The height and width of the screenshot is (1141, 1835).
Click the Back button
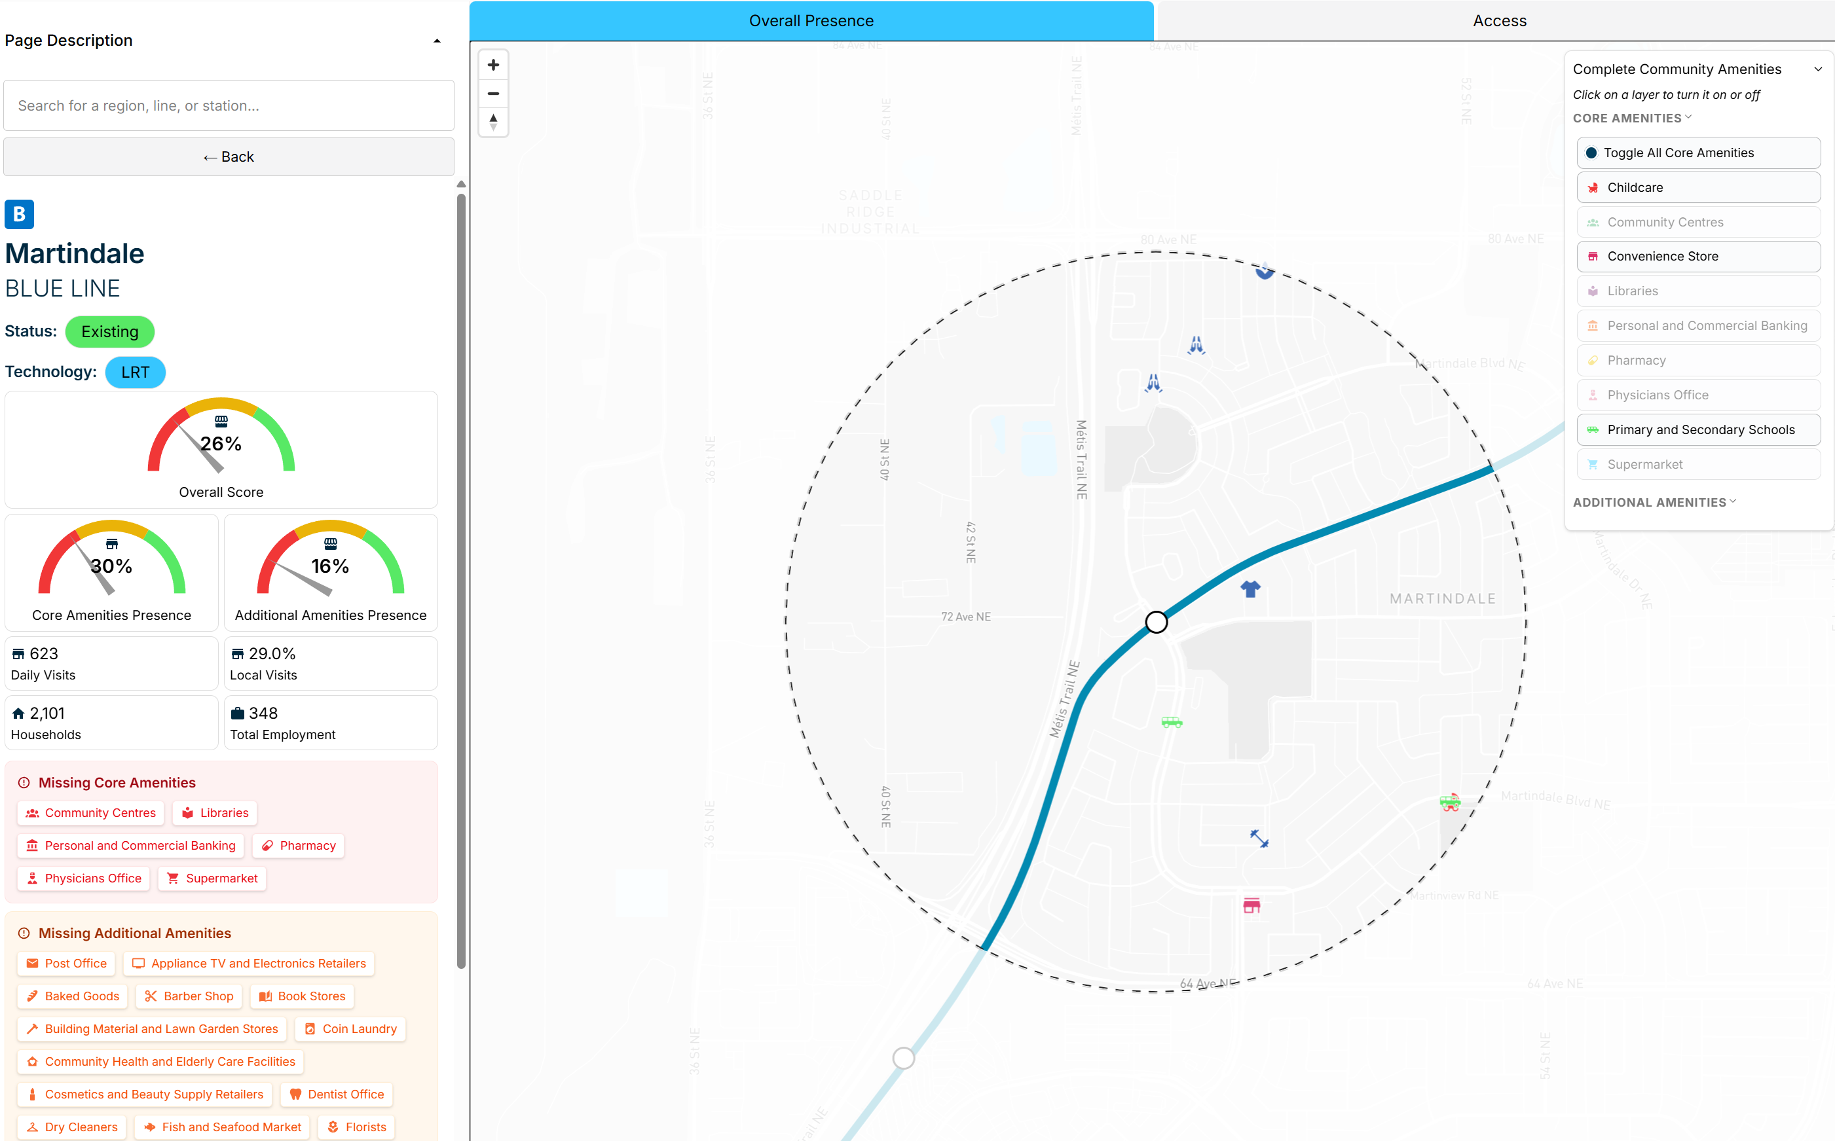coord(229,156)
